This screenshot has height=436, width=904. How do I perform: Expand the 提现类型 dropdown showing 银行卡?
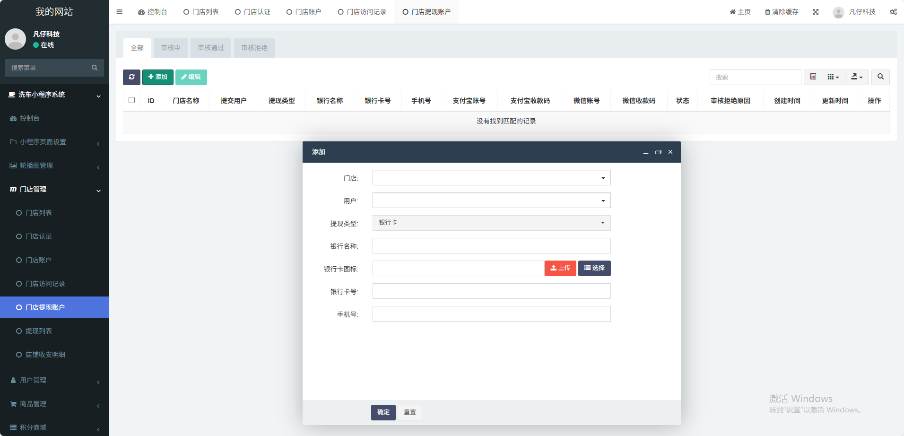click(491, 223)
